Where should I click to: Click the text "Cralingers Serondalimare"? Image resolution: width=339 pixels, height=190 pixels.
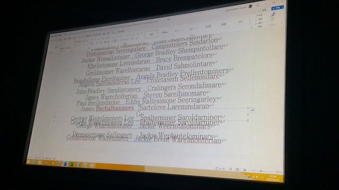[x=184, y=86]
